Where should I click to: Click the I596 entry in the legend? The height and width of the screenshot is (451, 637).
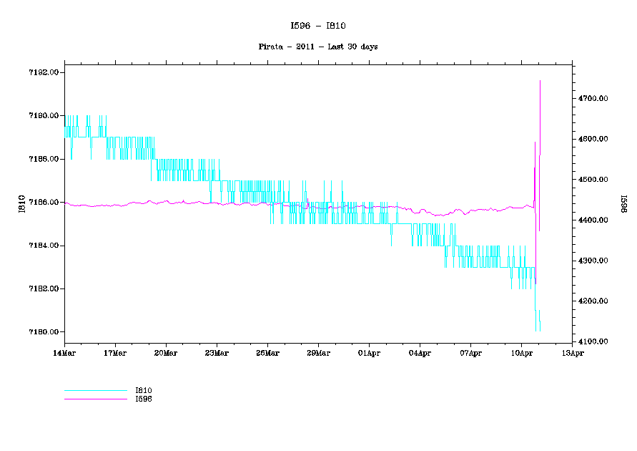coord(144,399)
